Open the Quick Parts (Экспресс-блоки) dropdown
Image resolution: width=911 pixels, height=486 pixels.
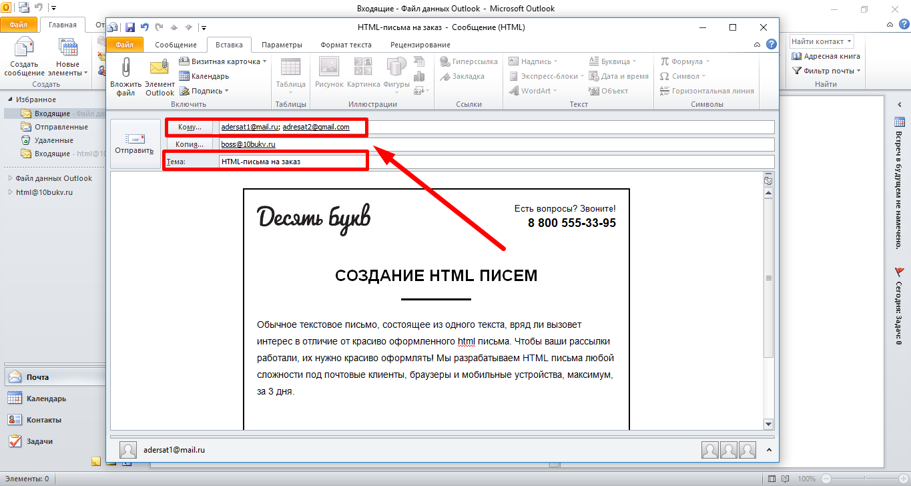tap(546, 76)
